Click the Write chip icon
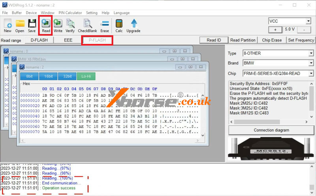This screenshot has width=316, height=196. 58,24
